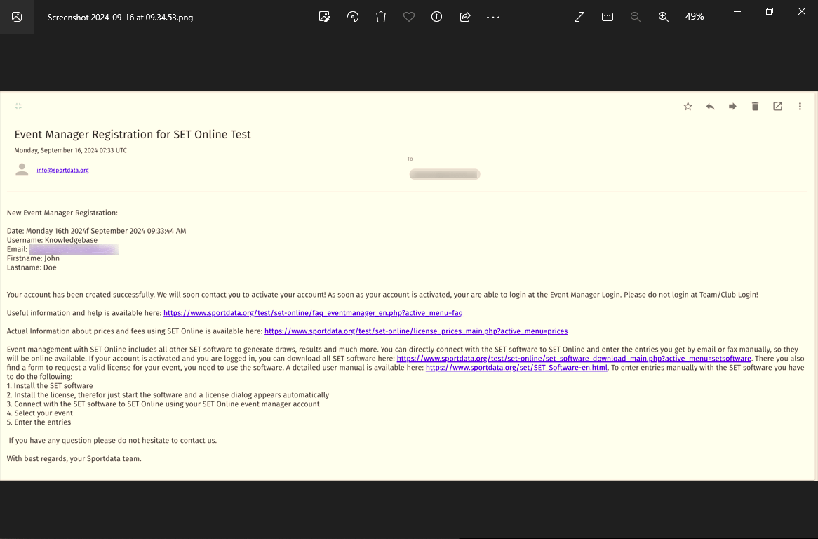Set zoom to actual size with 1:1 icon
Image resolution: width=818 pixels, height=539 pixels.
(x=608, y=17)
